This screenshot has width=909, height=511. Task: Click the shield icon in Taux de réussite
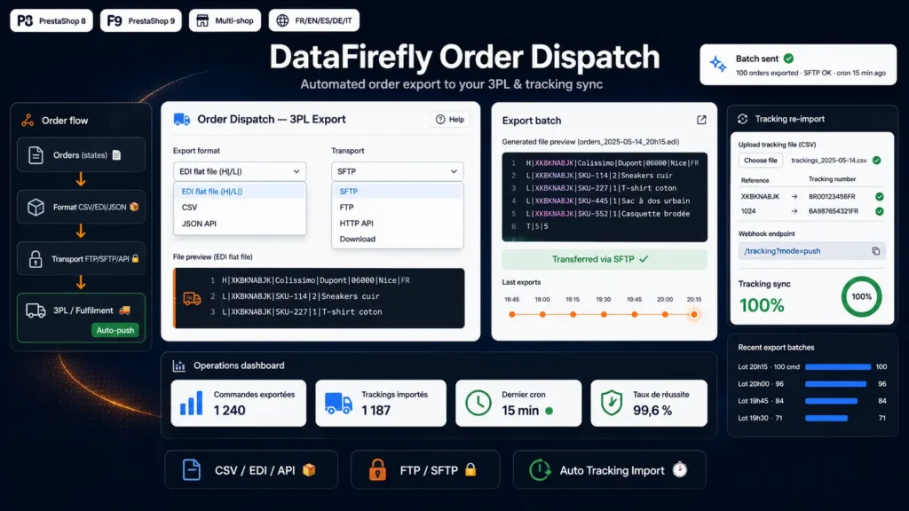coord(612,404)
